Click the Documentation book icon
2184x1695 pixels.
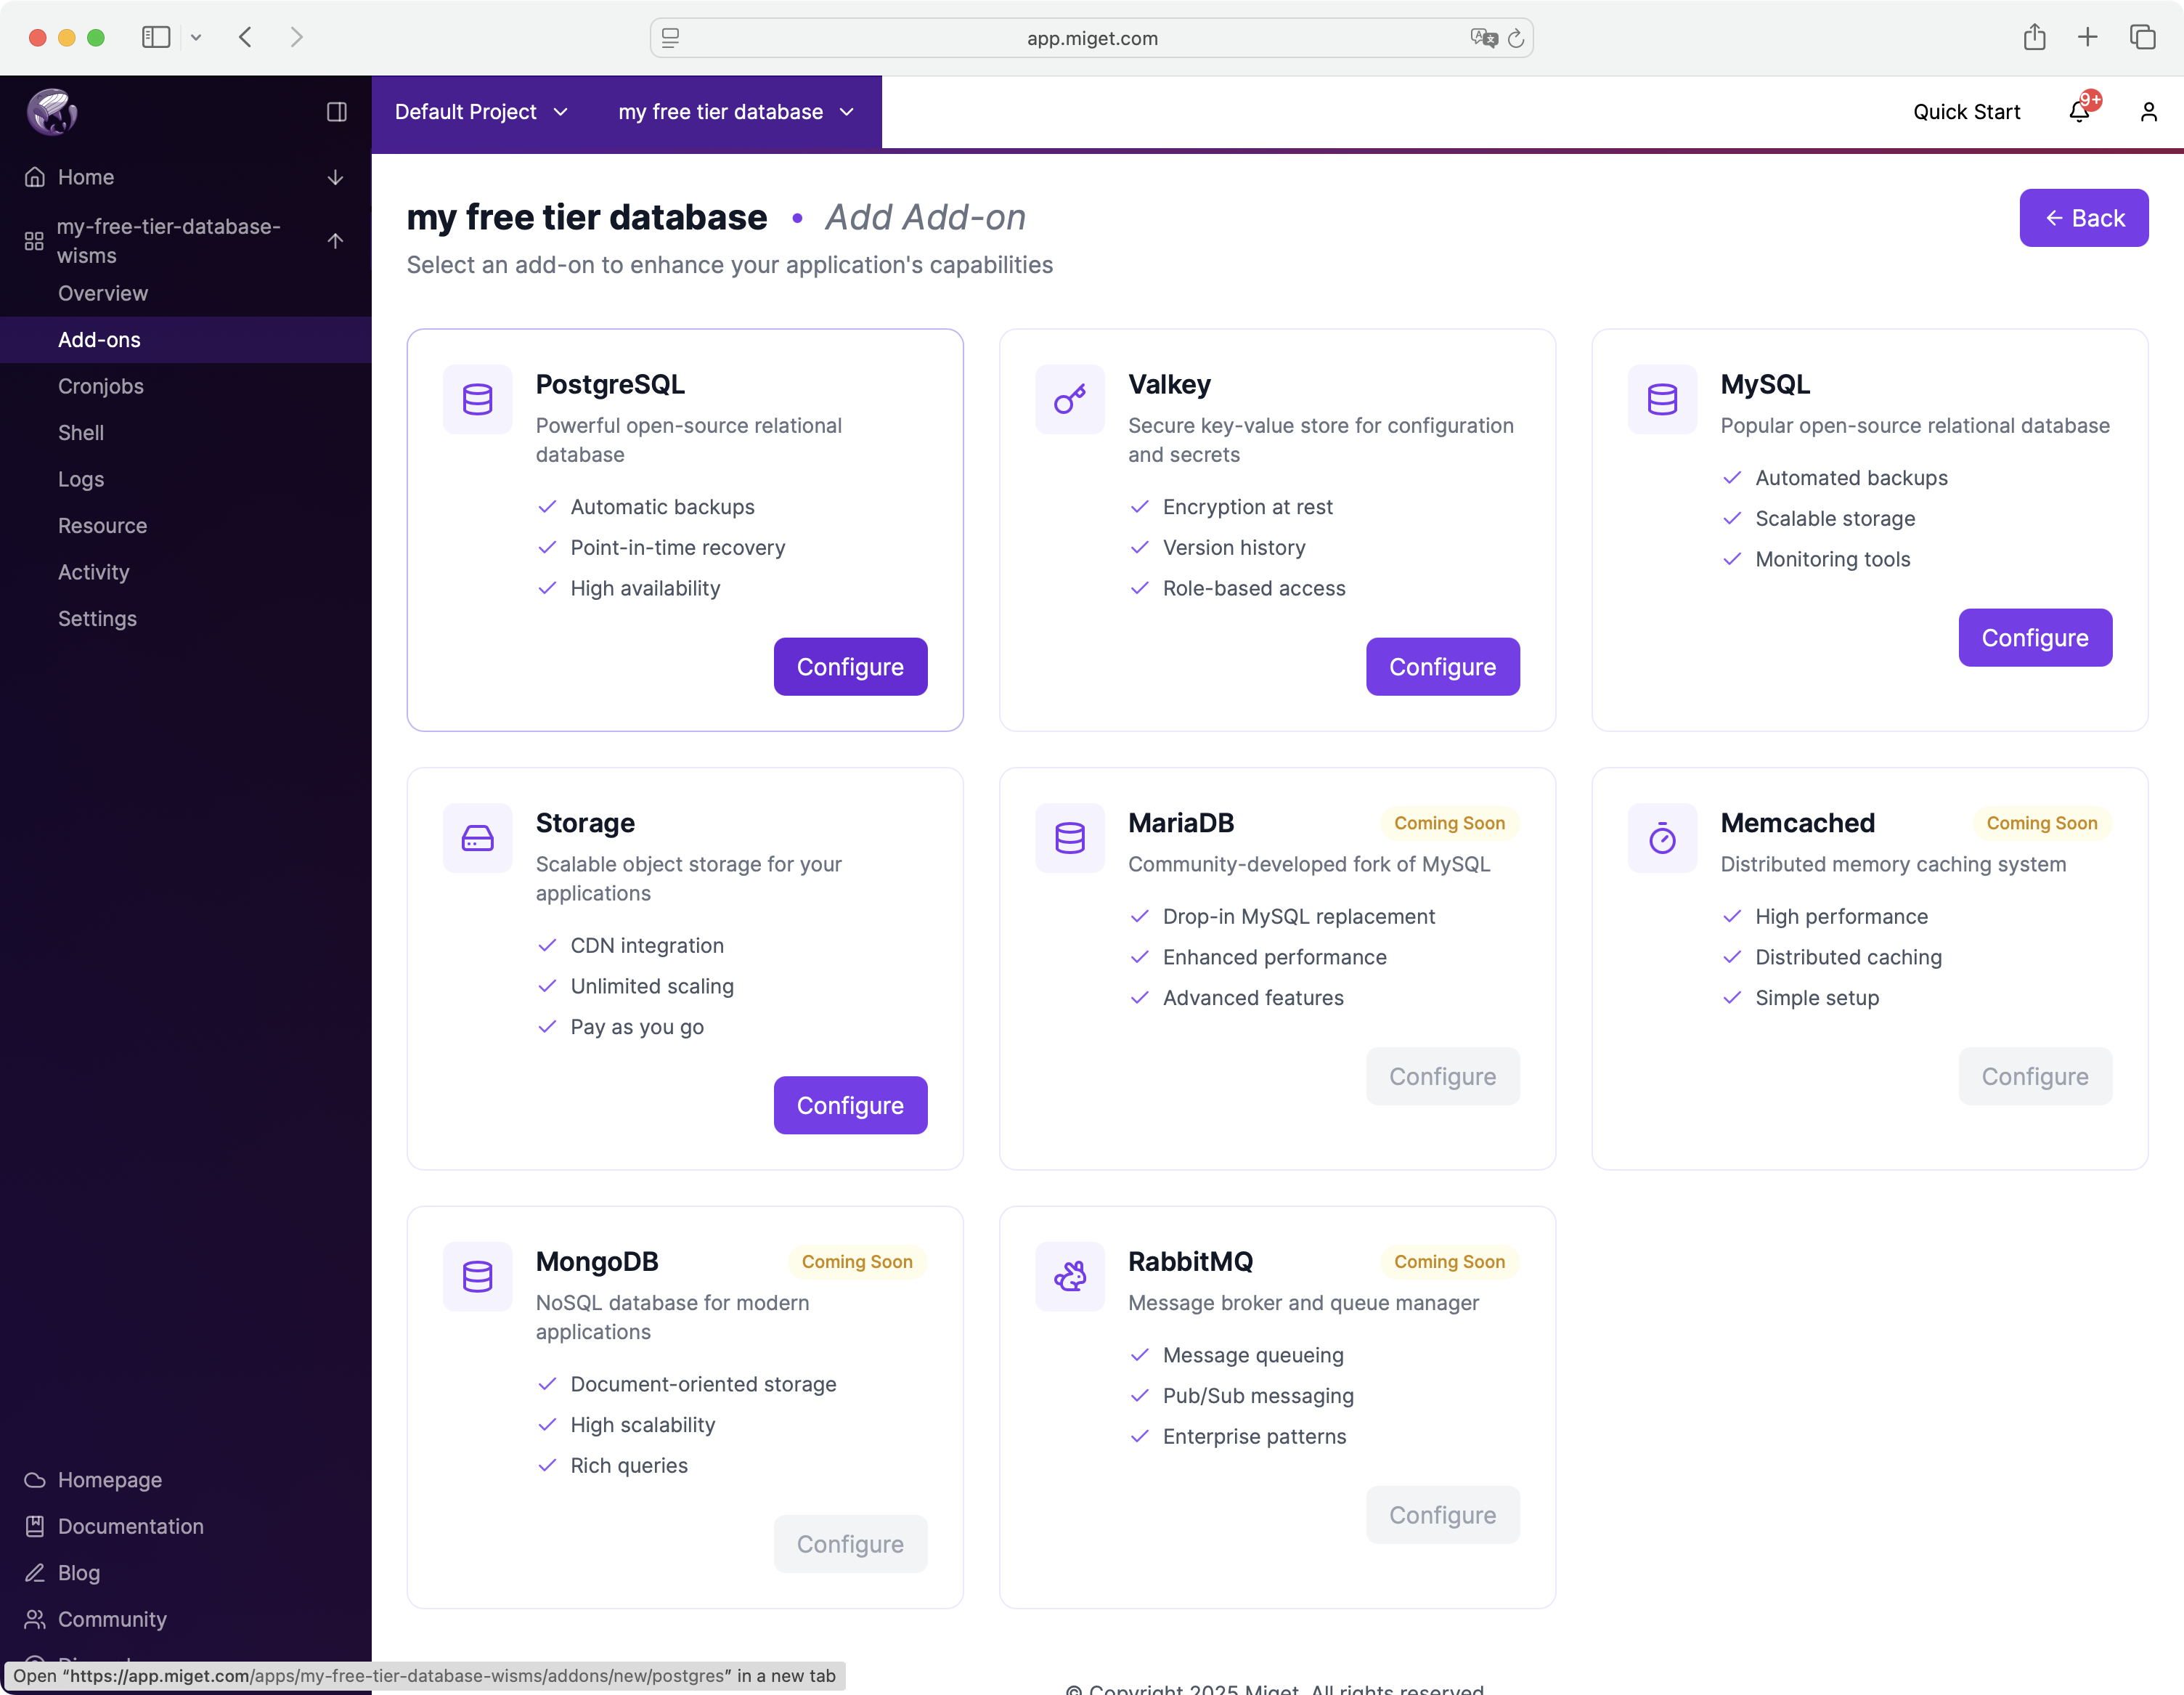click(x=35, y=1526)
